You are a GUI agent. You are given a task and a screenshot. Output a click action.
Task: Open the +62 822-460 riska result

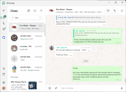pyautogui.click(x=26, y=58)
